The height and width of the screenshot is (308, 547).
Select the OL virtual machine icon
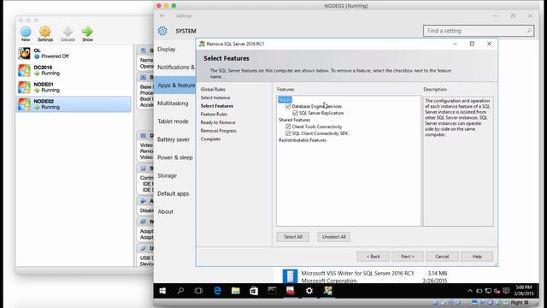[x=24, y=53]
